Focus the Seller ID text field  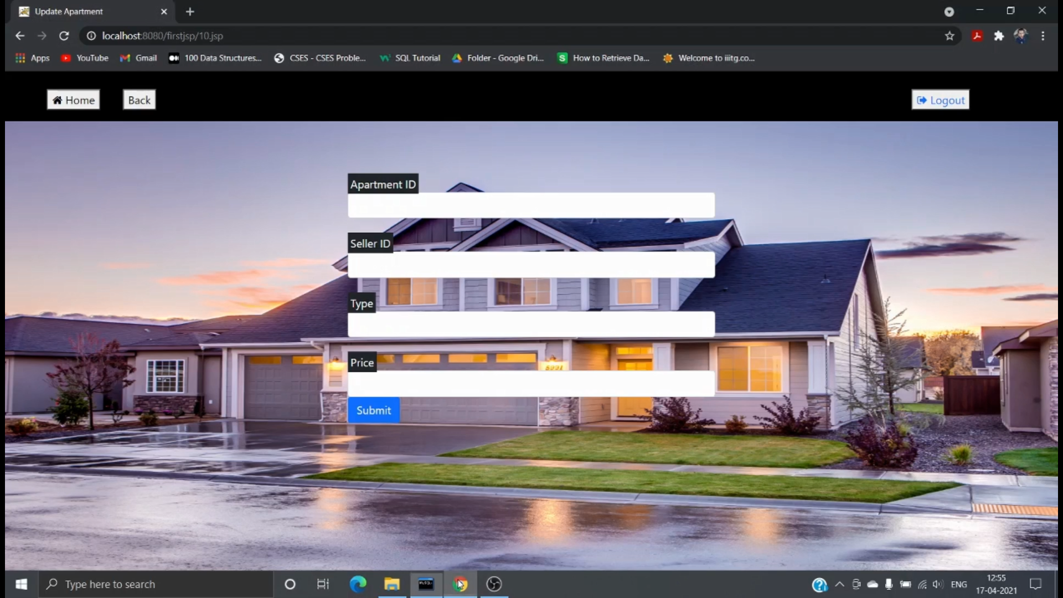point(531,265)
